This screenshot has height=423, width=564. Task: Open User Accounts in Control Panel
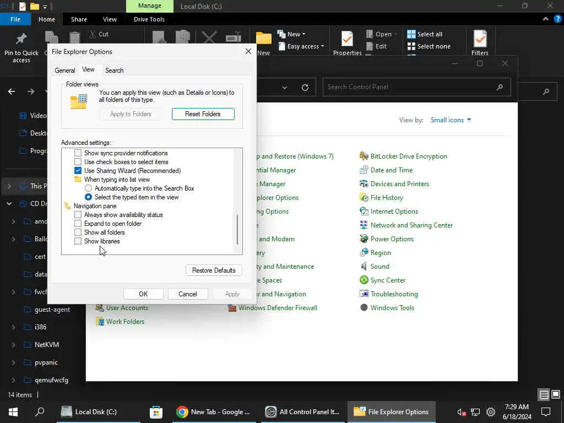tap(122, 307)
